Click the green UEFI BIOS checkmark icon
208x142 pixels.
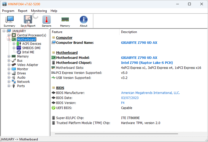pyautogui.click(x=54, y=108)
